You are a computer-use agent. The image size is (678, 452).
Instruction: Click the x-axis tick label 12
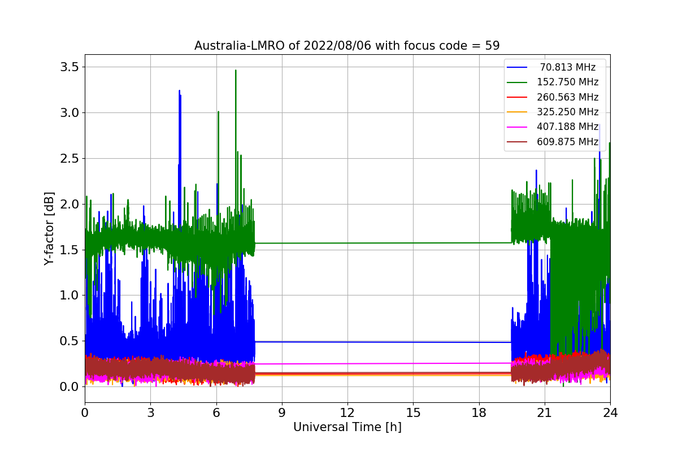[x=347, y=412]
